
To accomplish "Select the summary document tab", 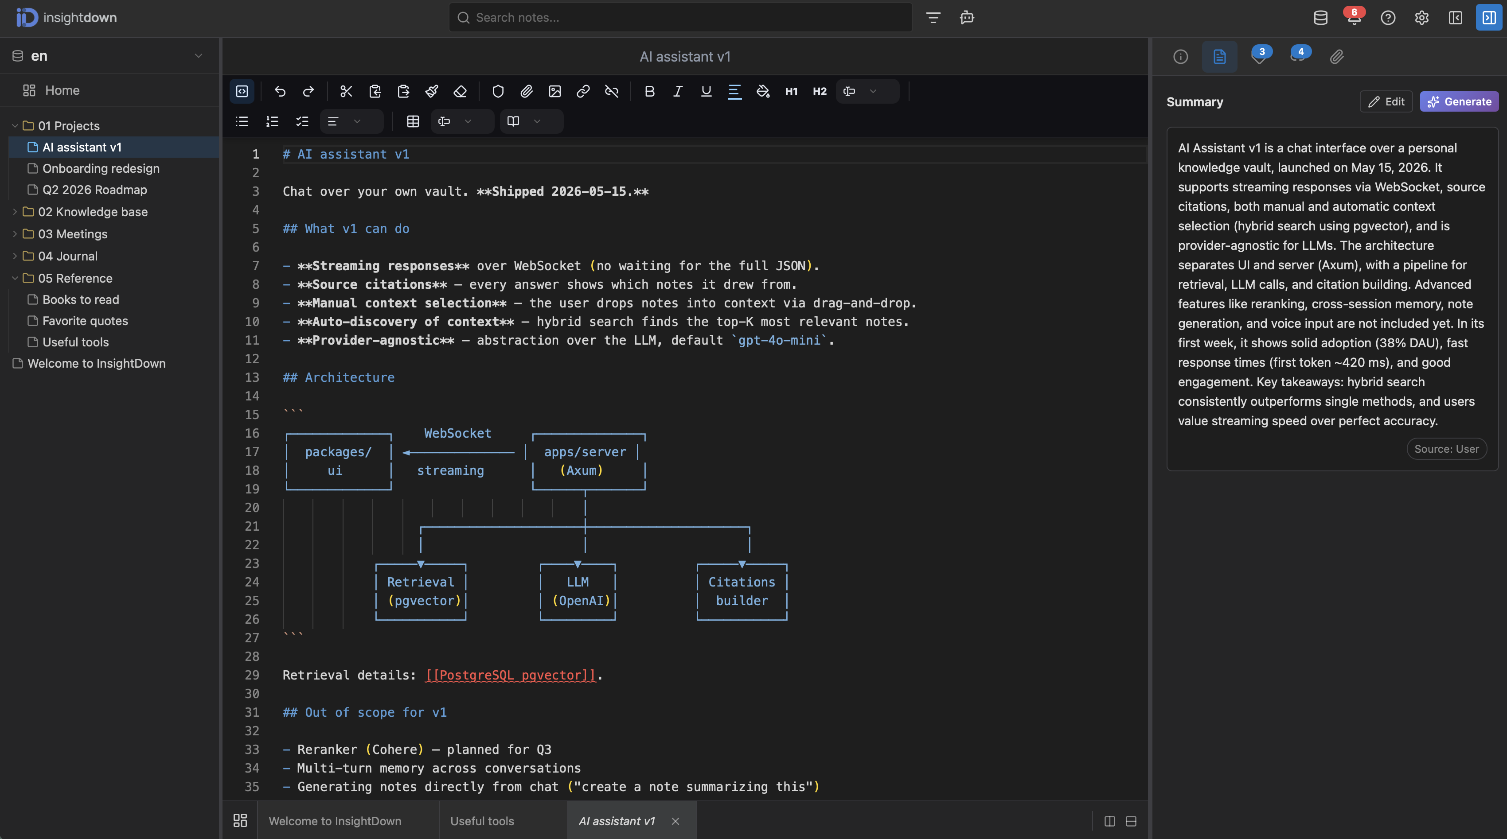I will (x=1220, y=57).
